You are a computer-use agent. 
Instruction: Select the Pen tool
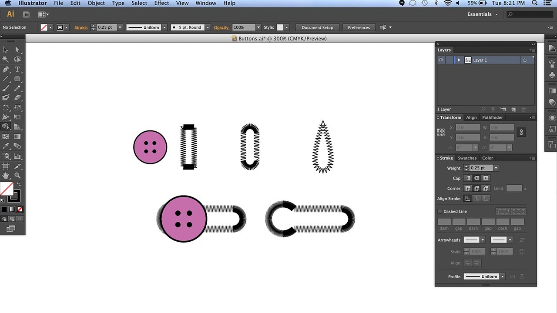6,69
